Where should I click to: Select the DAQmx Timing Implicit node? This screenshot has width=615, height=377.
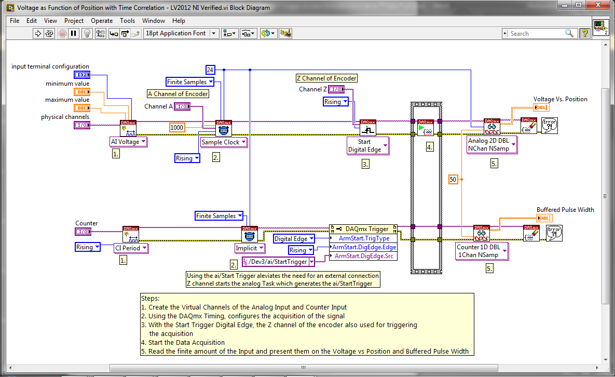tap(250, 234)
